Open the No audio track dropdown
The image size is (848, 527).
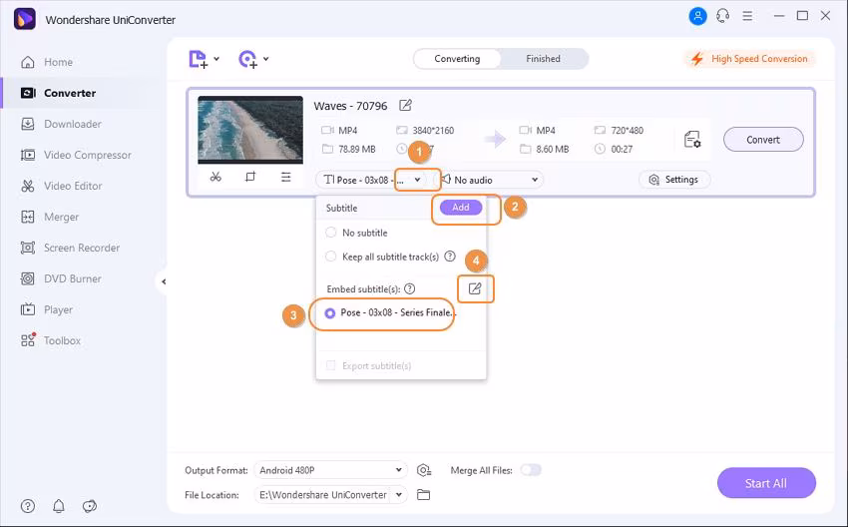(490, 180)
